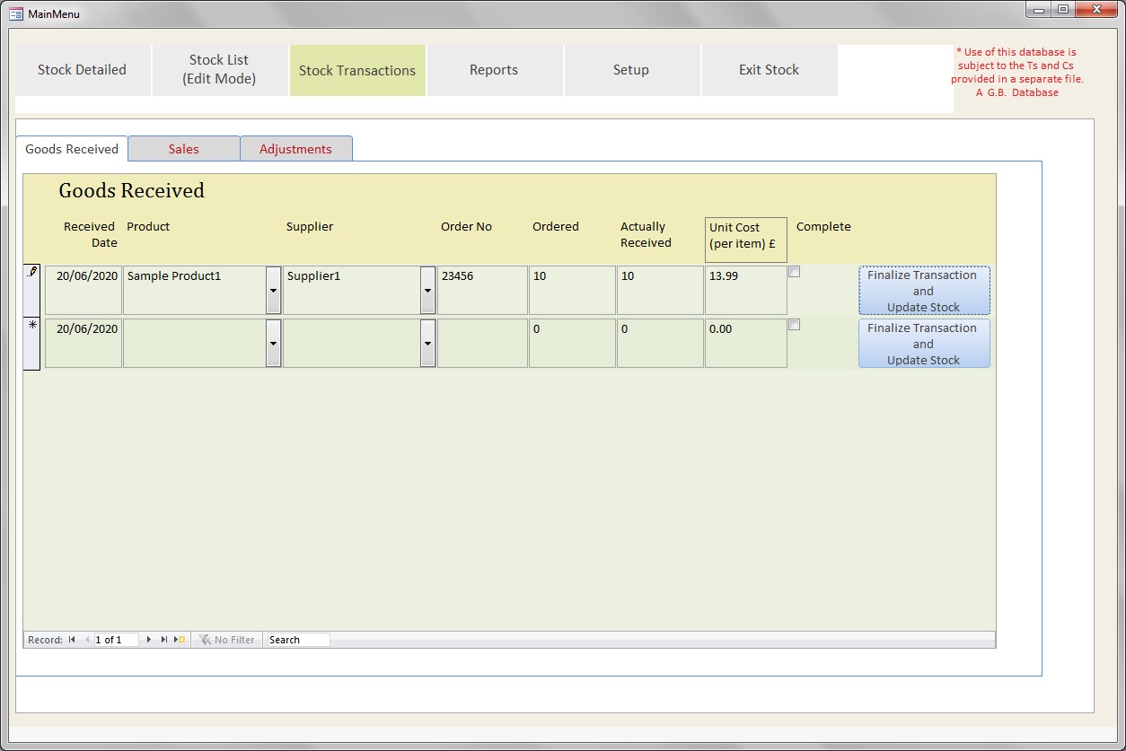Screen dimensions: 1126x751
Task: Select first row via pencil record selector
Action: pyautogui.click(x=31, y=290)
